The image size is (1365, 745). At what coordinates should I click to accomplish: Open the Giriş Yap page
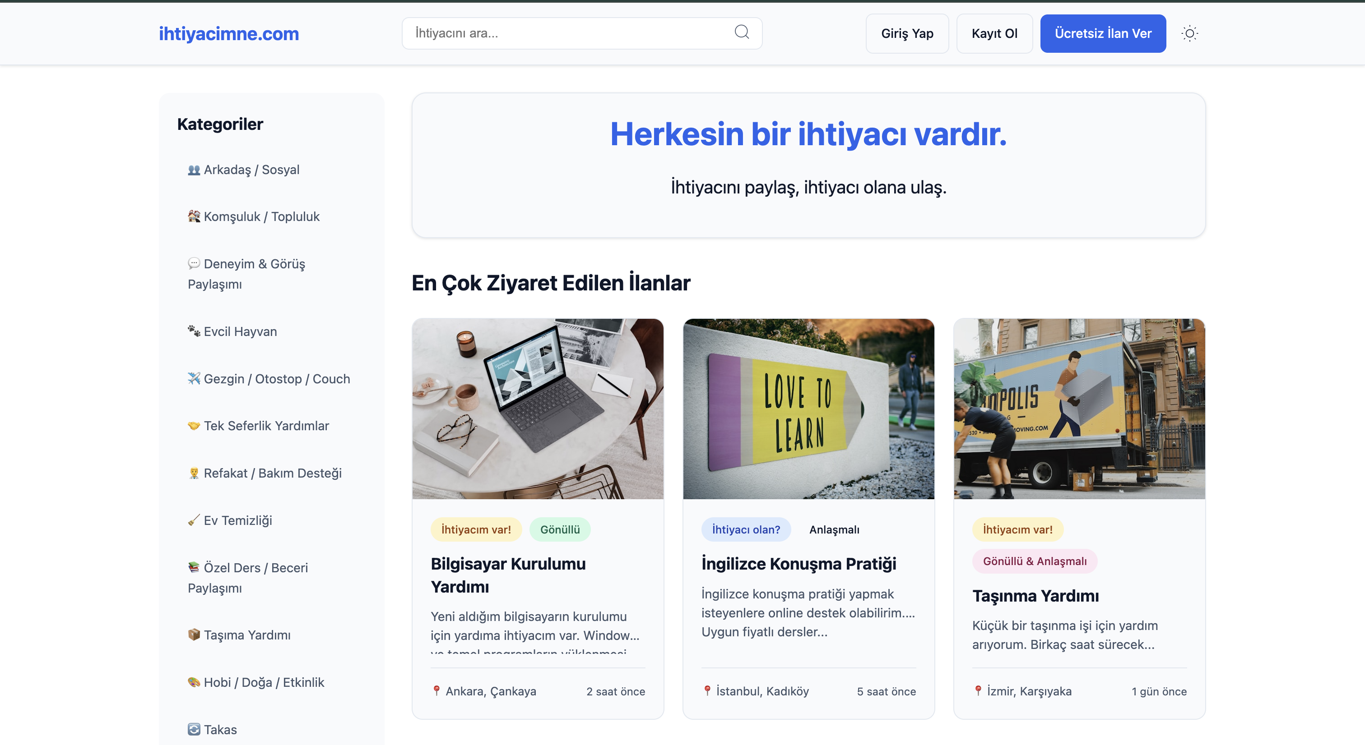pos(907,33)
